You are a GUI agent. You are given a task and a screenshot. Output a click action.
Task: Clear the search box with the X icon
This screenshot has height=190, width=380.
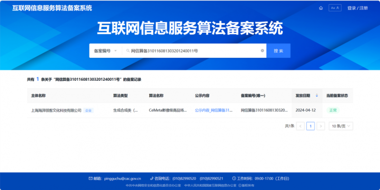262,51
